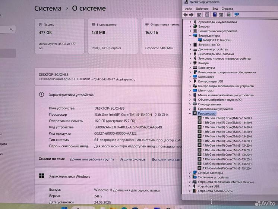Click the Память storage card
The image size is (278, 209).
click(x=60, y=36)
